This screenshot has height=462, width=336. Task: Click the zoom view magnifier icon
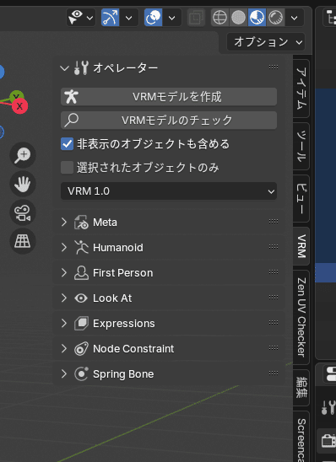(x=23, y=154)
